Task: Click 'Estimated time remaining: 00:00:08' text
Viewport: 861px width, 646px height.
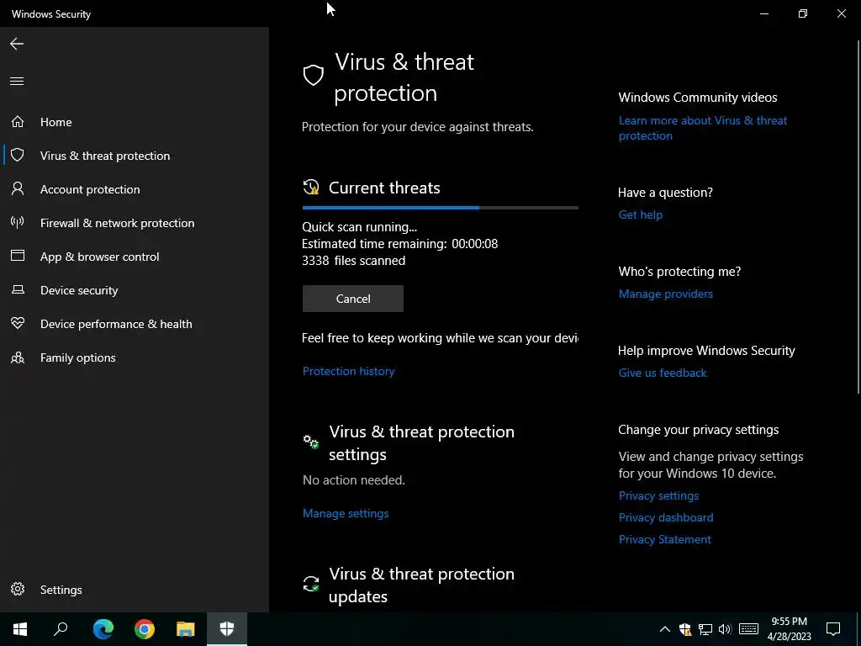Action: coord(399,243)
